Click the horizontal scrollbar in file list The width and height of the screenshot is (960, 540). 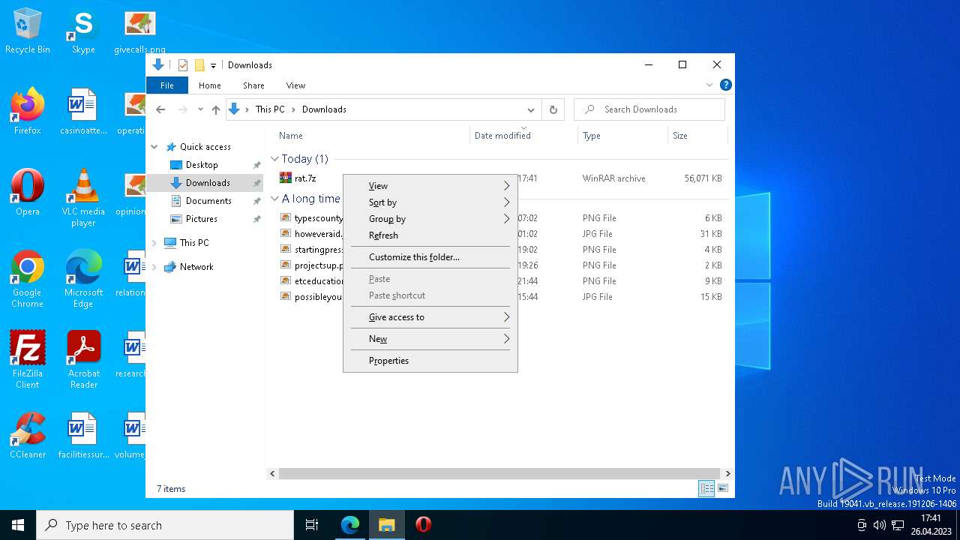tap(500, 474)
